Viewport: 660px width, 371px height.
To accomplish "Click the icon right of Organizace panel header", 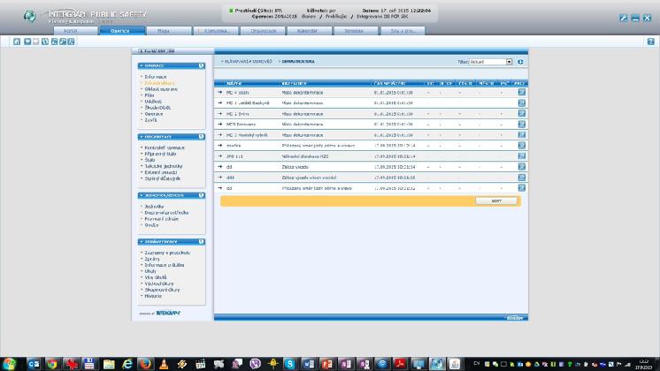I will click(x=201, y=137).
